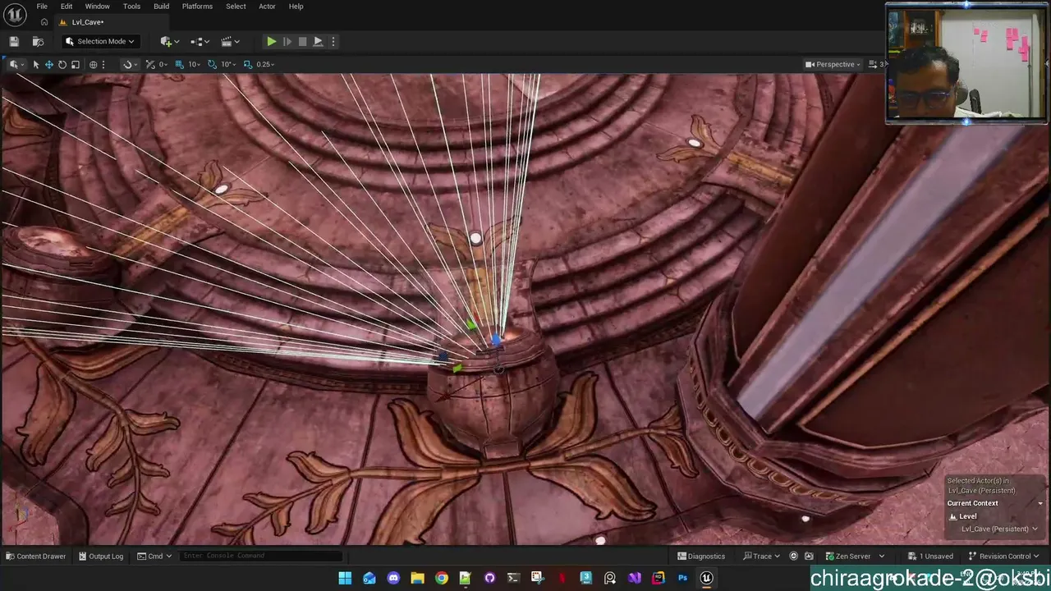Viewport: 1051px width, 591px height.
Task: Open the Diagnostics panel
Action: pyautogui.click(x=701, y=557)
